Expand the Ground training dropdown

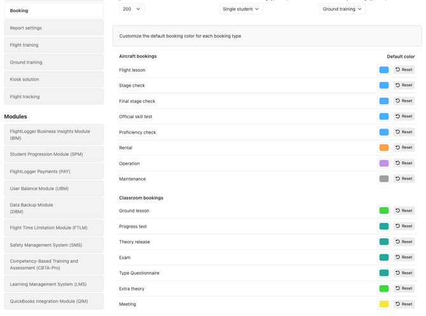(x=342, y=9)
